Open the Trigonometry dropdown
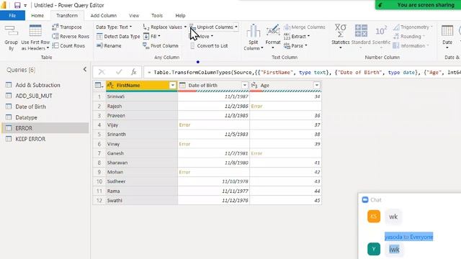 (413, 27)
